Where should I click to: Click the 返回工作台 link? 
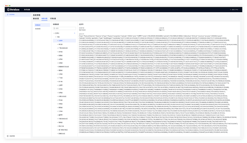235,10
